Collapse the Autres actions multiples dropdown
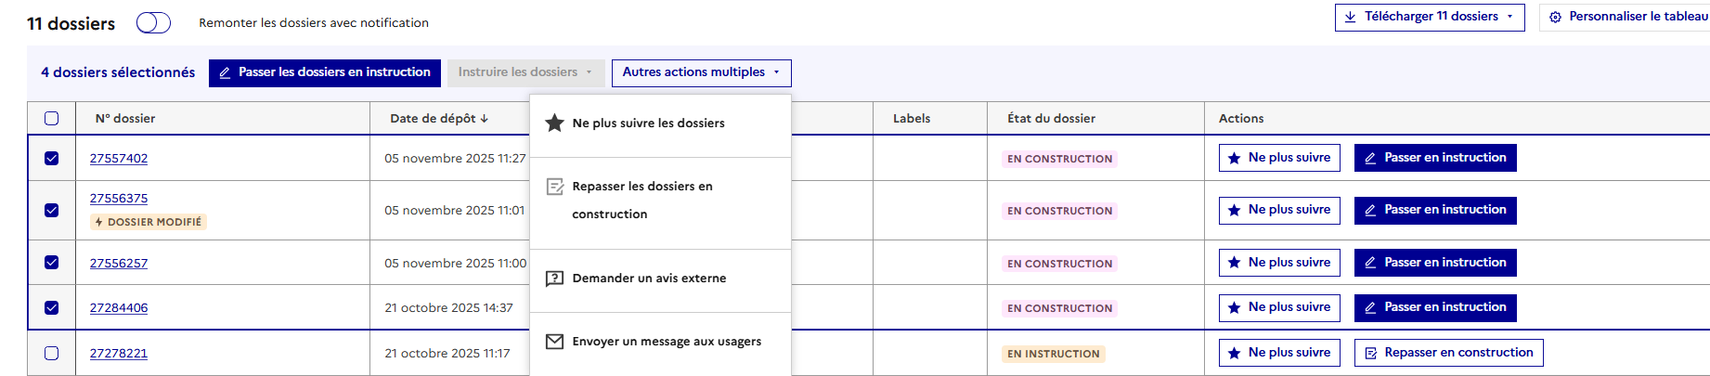Viewport: 1710px width, 376px height. (701, 72)
